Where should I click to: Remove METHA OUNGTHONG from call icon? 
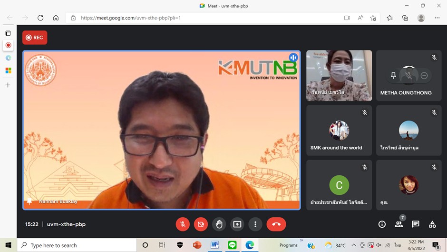(424, 75)
